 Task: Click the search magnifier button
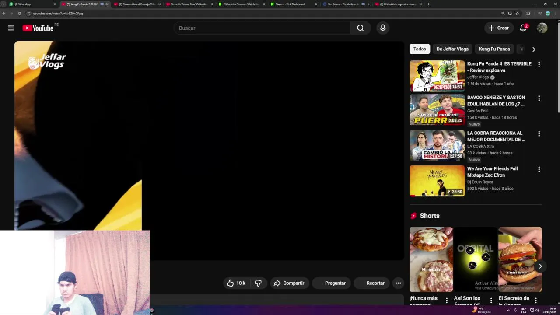coord(360,28)
